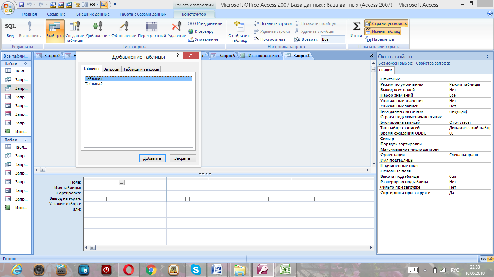The image size is (494, 277).
Task: Check Вывод на экран in sixth column
Action: [312, 199]
